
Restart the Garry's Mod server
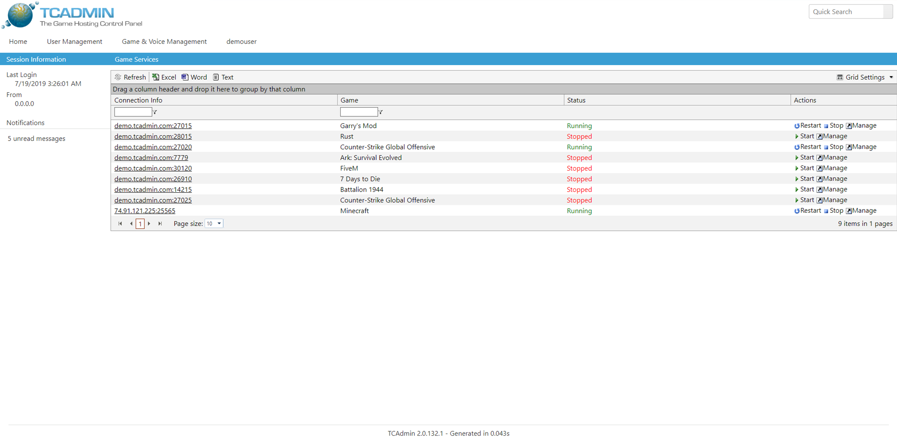[x=808, y=125]
